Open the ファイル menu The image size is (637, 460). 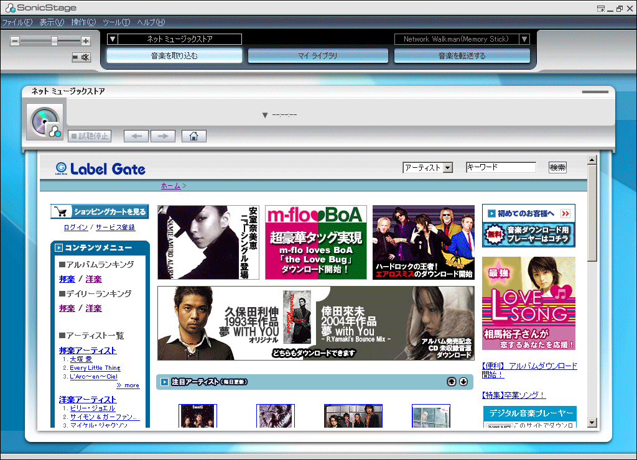[17, 22]
